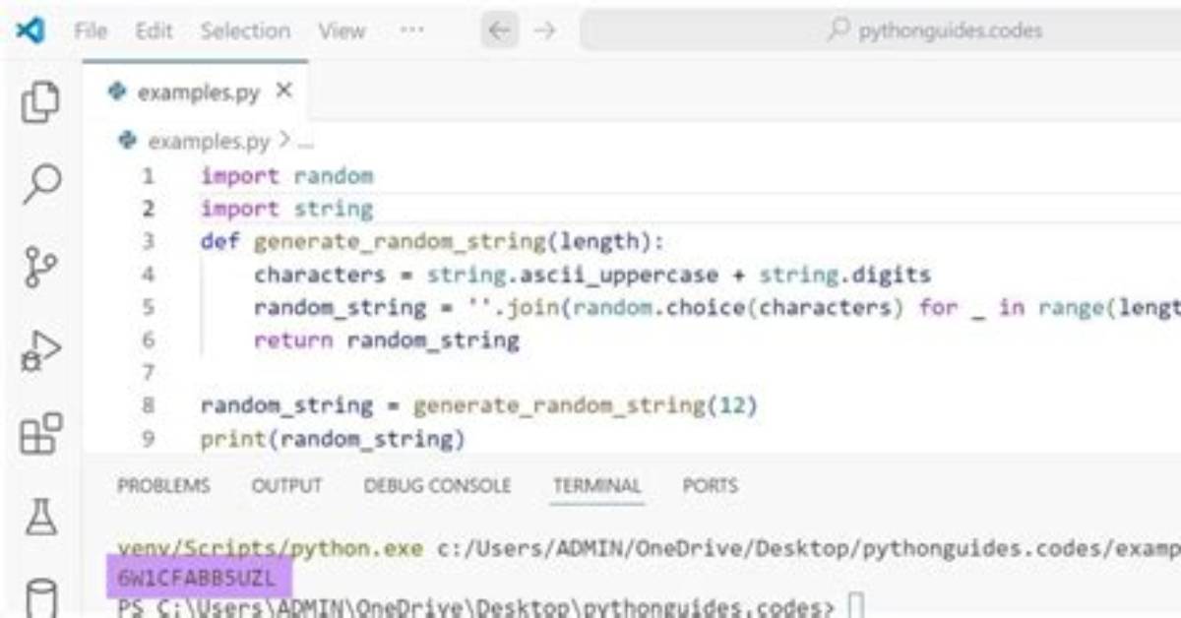The image size is (1181, 618).
Task: Click 'return random_string' on line 6
Action: tap(386, 340)
